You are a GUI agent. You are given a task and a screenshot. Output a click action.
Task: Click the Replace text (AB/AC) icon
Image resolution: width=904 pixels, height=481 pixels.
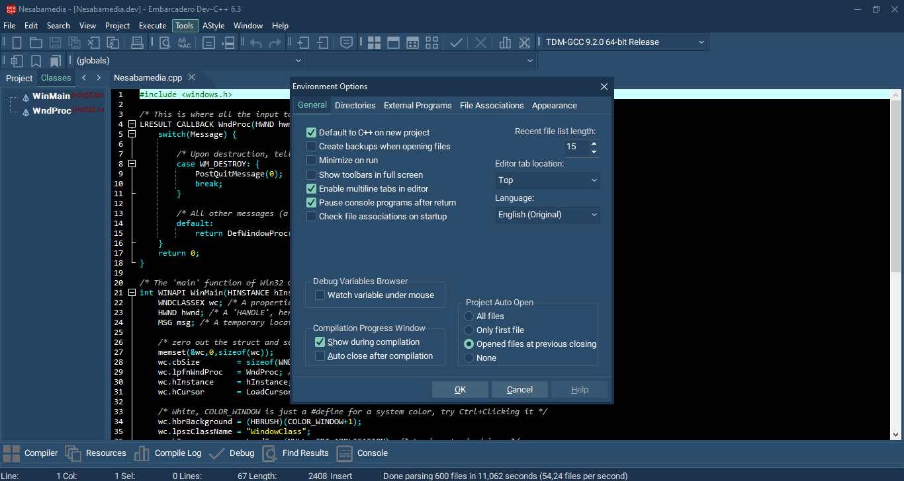184,42
